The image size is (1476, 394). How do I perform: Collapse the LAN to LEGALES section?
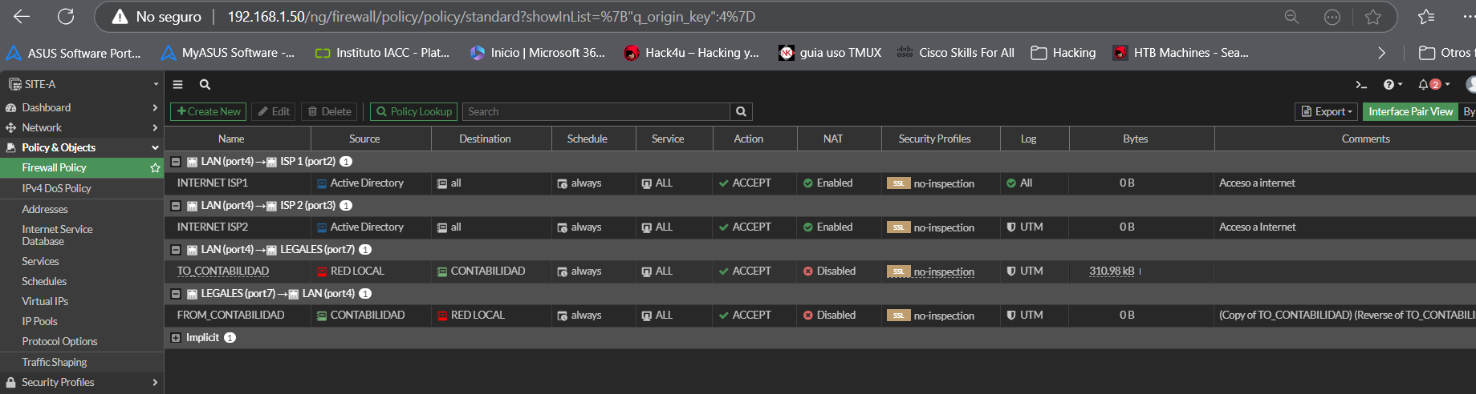click(x=176, y=250)
